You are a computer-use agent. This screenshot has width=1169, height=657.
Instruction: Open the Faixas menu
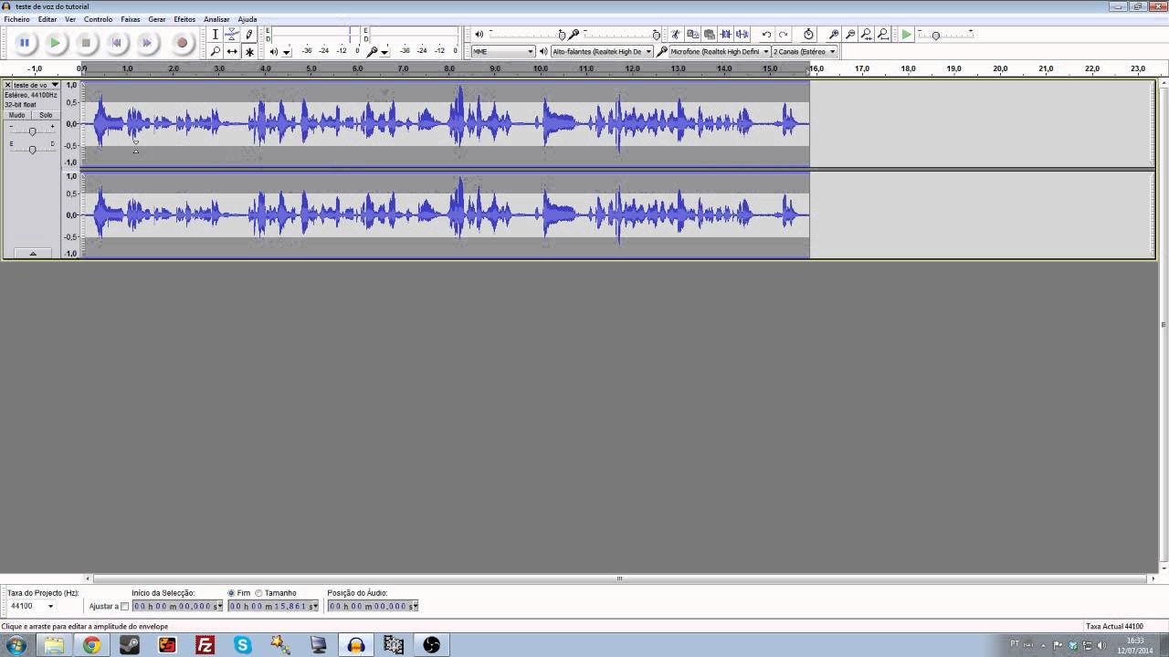(131, 19)
